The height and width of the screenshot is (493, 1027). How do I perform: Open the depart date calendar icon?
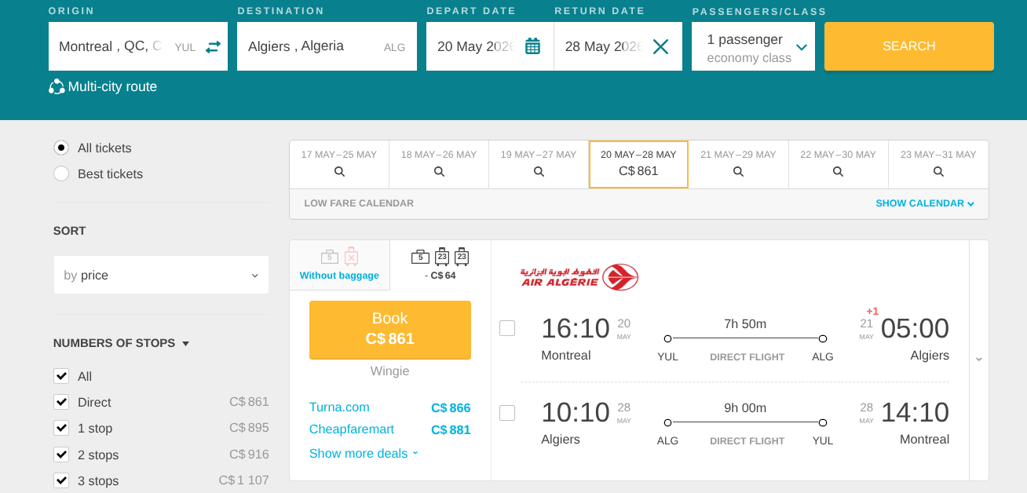[532, 46]
